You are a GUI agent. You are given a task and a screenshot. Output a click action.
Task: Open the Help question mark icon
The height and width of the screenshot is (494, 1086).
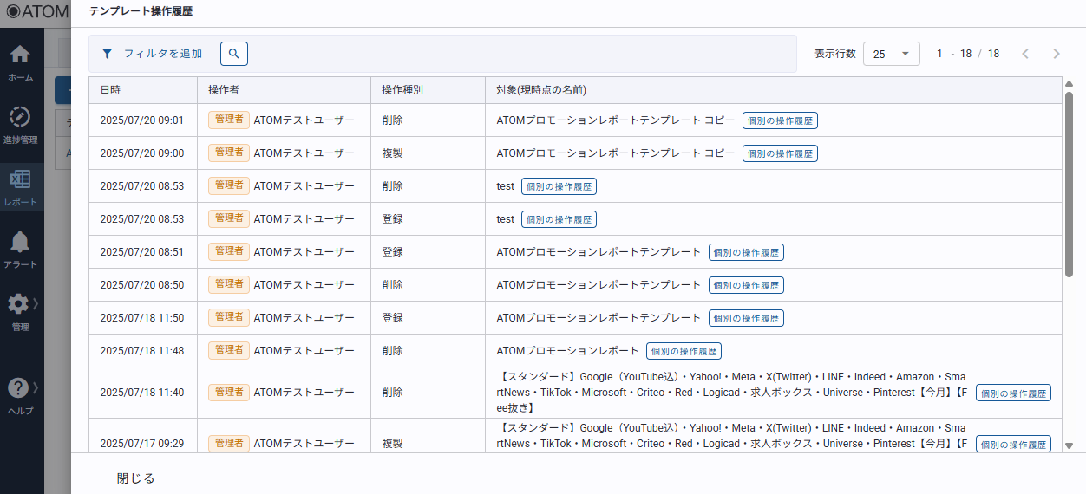(18, 387)
